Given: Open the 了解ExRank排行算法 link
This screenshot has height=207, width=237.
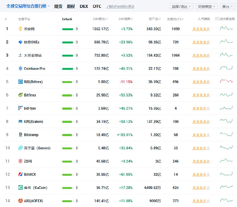Looking at the screenshot, I should (120, 6).
